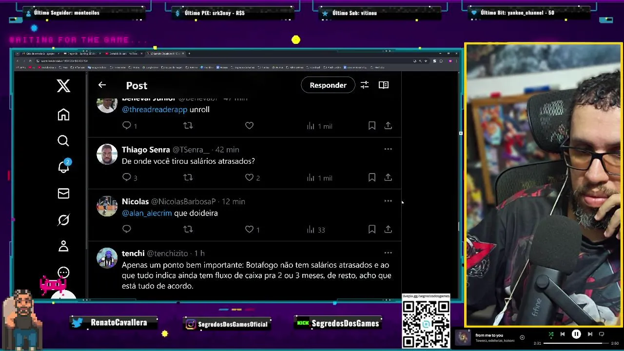This screenshot has height=351, width=624.
Task: Go back with the Post arrow
Action: point(102,85)
